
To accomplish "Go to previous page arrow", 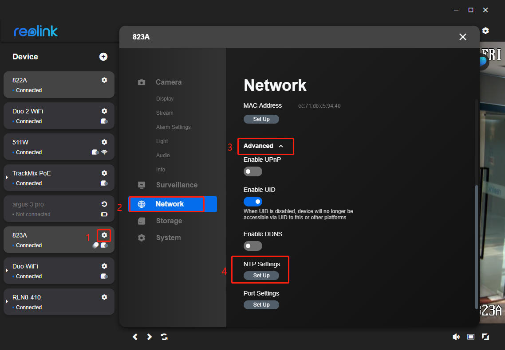I will 135,337.
